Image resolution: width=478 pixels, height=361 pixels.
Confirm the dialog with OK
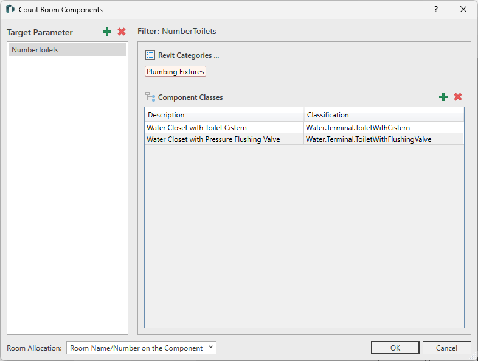(395, 348)
